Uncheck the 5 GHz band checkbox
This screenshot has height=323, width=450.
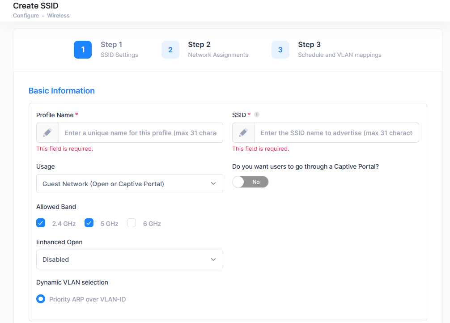tap(89, 223)
